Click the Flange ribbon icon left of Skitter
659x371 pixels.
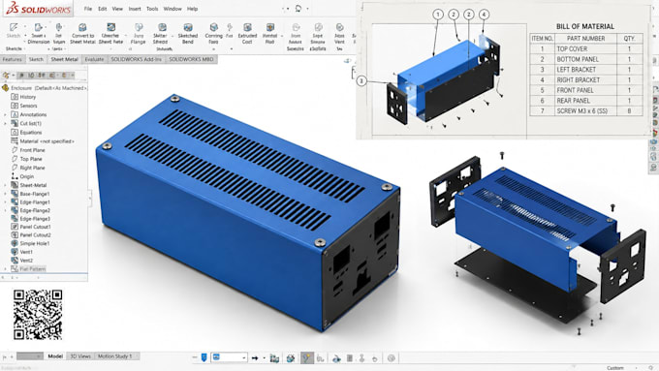click(x=139, y=28)
